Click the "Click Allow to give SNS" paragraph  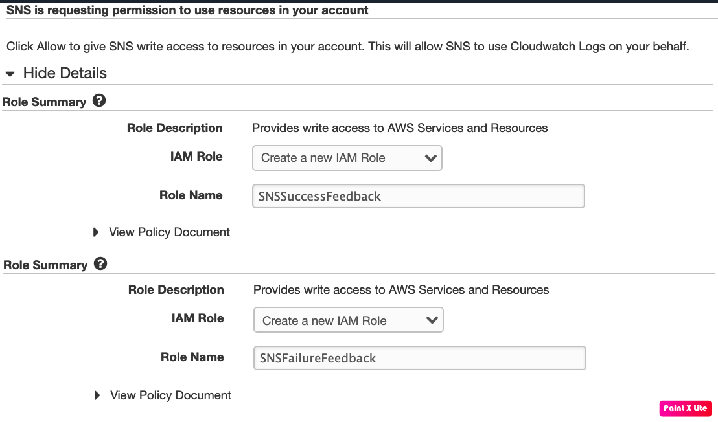point(347,47)
